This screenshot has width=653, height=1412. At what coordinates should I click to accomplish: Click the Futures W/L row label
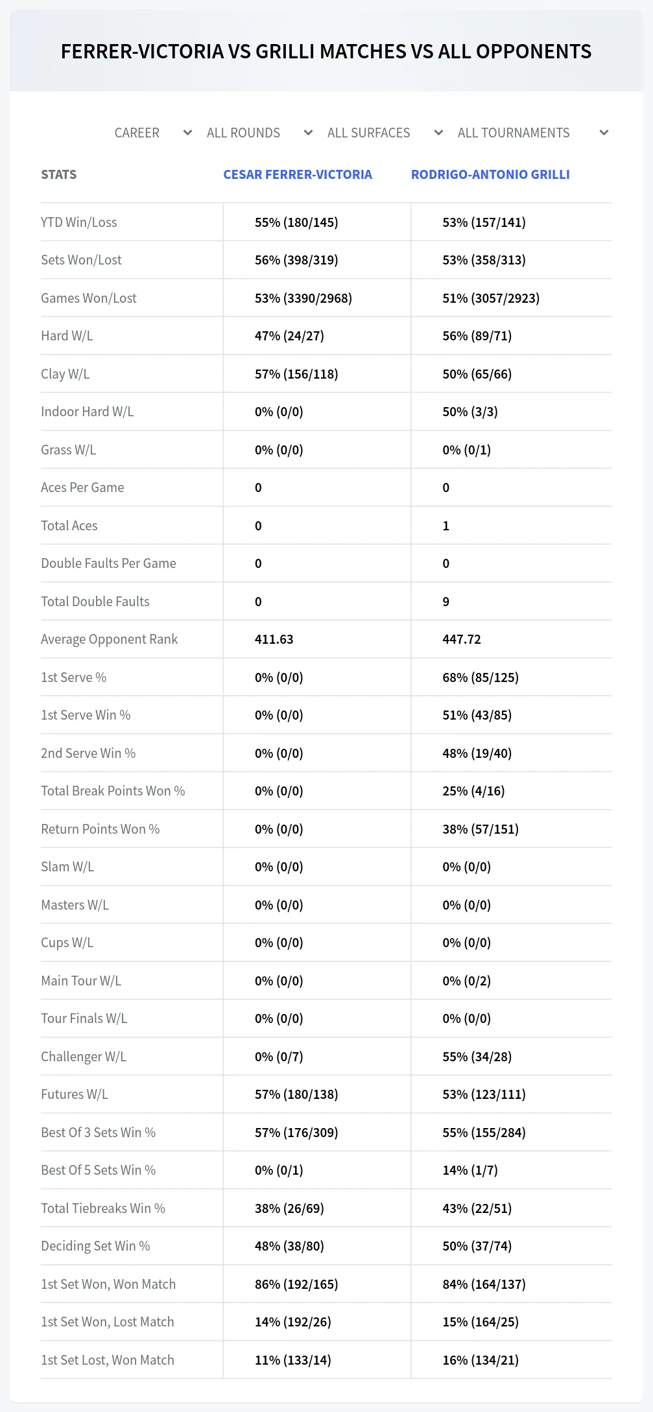pos(75,1094)
